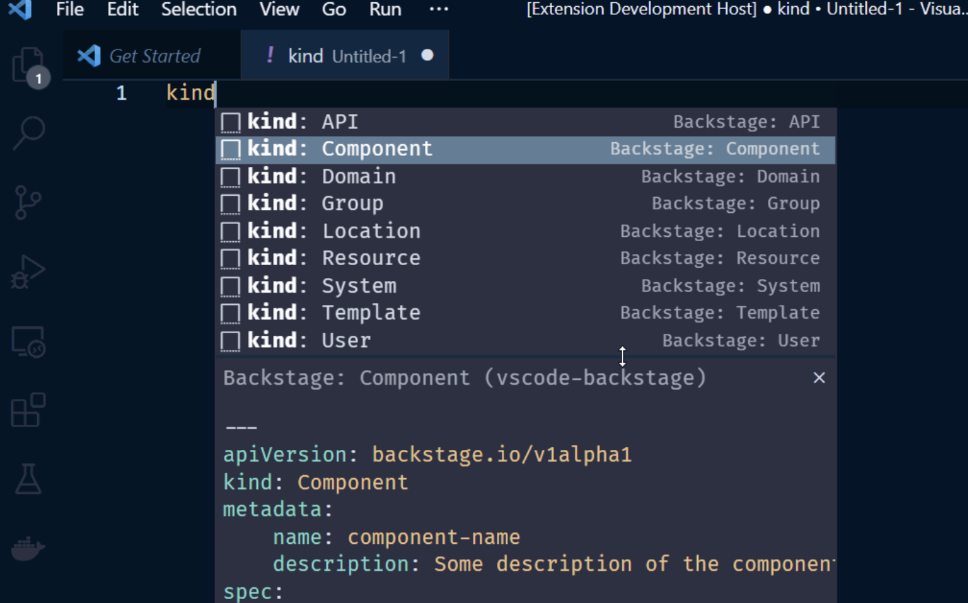Image resolution: width=968 pixels, height=603 pixels.
Task: Select the kind: User suggestion
Action: pyautogui.click(x=526, y=341)
